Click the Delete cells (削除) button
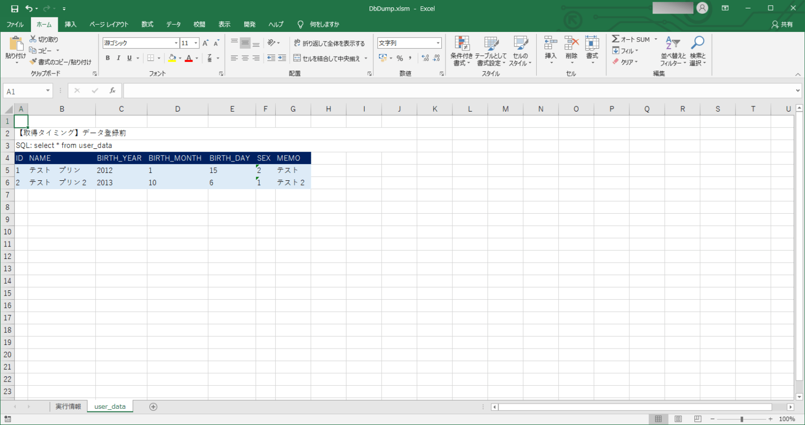 [x=571, y=51]
